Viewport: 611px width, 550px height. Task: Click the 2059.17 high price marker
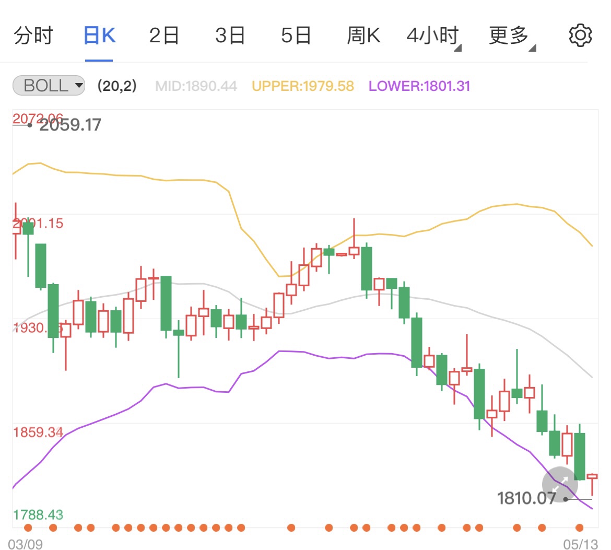tap(70, 125)
